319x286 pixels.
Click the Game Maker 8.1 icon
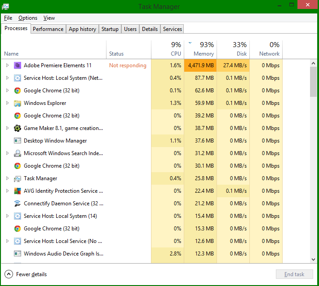point(18,128)
